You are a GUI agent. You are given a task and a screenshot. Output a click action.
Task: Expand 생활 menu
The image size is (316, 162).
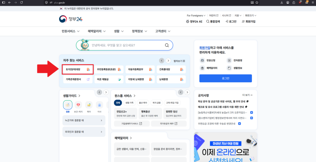[119, 31]
